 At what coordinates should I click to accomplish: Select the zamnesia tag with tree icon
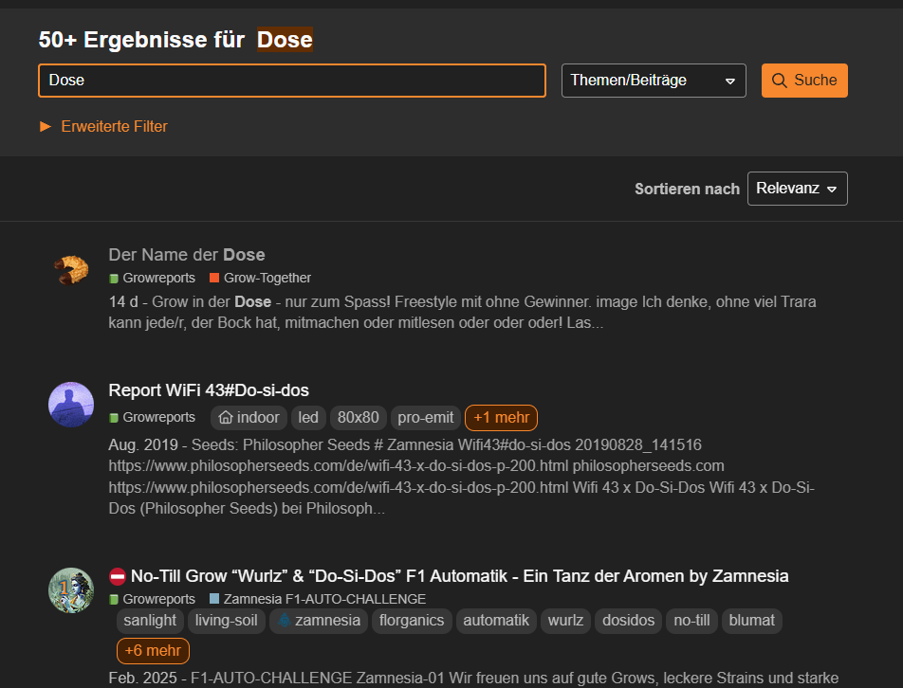coord(318,621)
